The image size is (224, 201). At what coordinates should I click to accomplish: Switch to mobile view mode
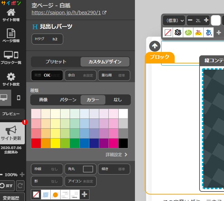(19, 98)
